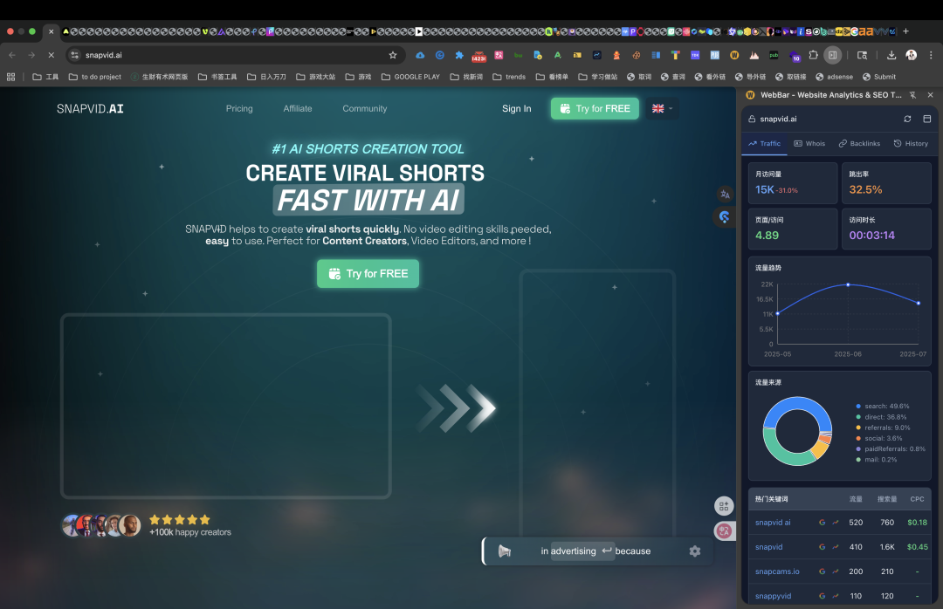Click the pink floating translate button

coord(724,530)
